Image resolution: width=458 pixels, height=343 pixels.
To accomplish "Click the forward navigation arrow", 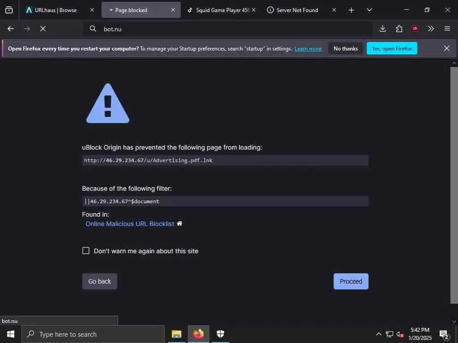I will click(27, 29).
